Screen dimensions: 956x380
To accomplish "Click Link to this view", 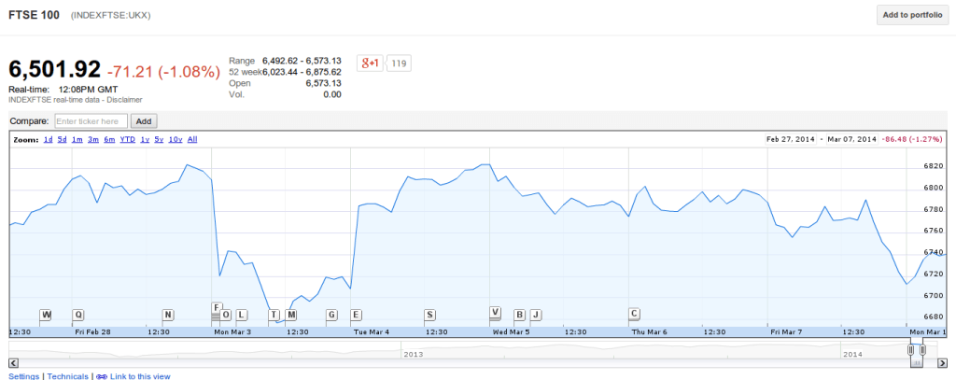I will point(140,376).
